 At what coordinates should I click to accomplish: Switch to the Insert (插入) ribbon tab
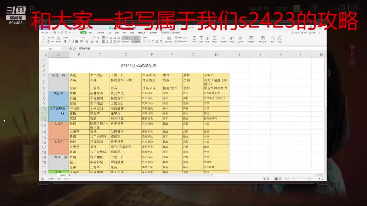(x=91, y=33)
